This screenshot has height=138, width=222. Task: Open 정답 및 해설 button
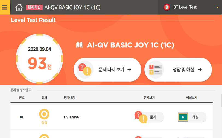(x=178, y=70)
